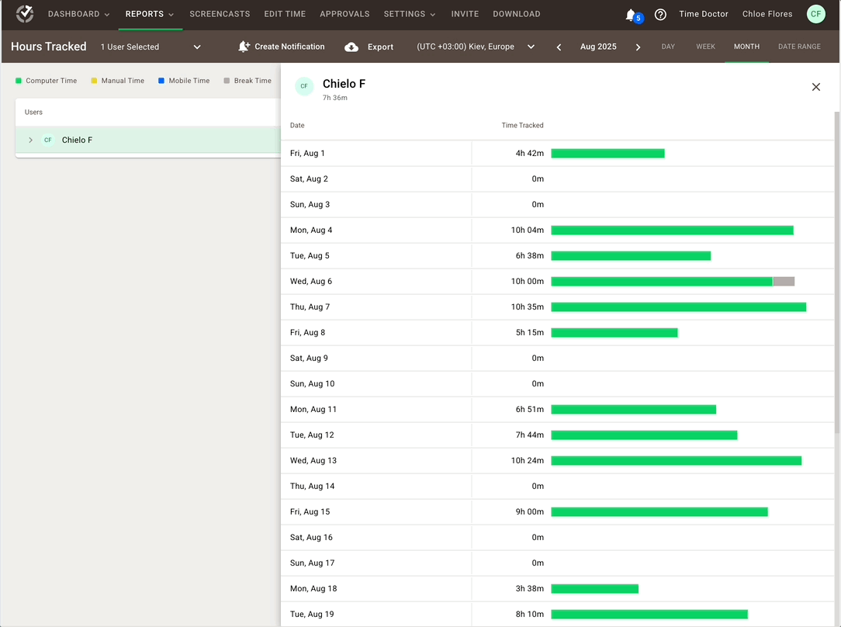Select the Sun, Aug 10 date row
841x627 pixels.
click(x=557, y=384)
